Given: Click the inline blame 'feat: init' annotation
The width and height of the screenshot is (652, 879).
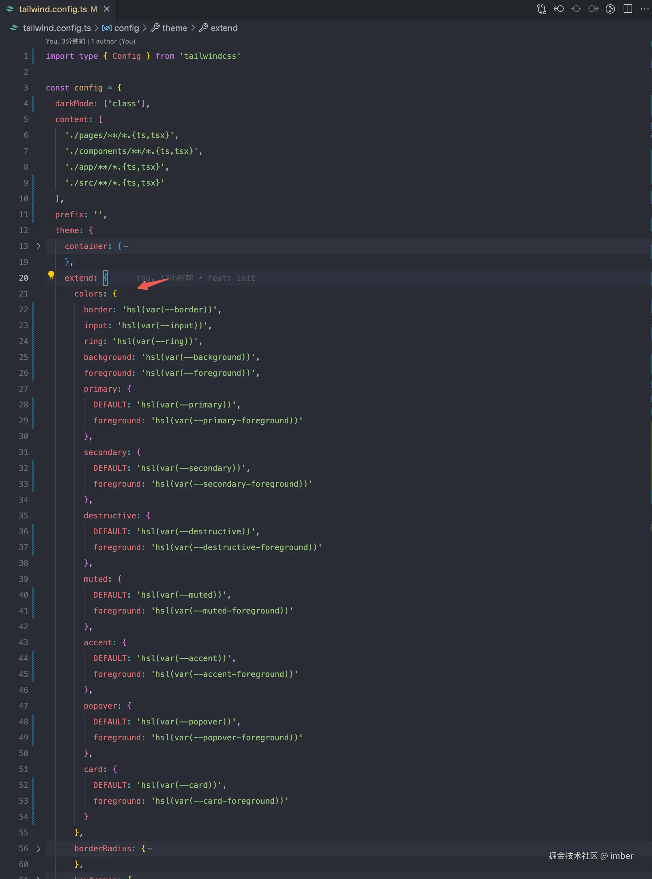Looking at the screenshot, I should 231,278.
